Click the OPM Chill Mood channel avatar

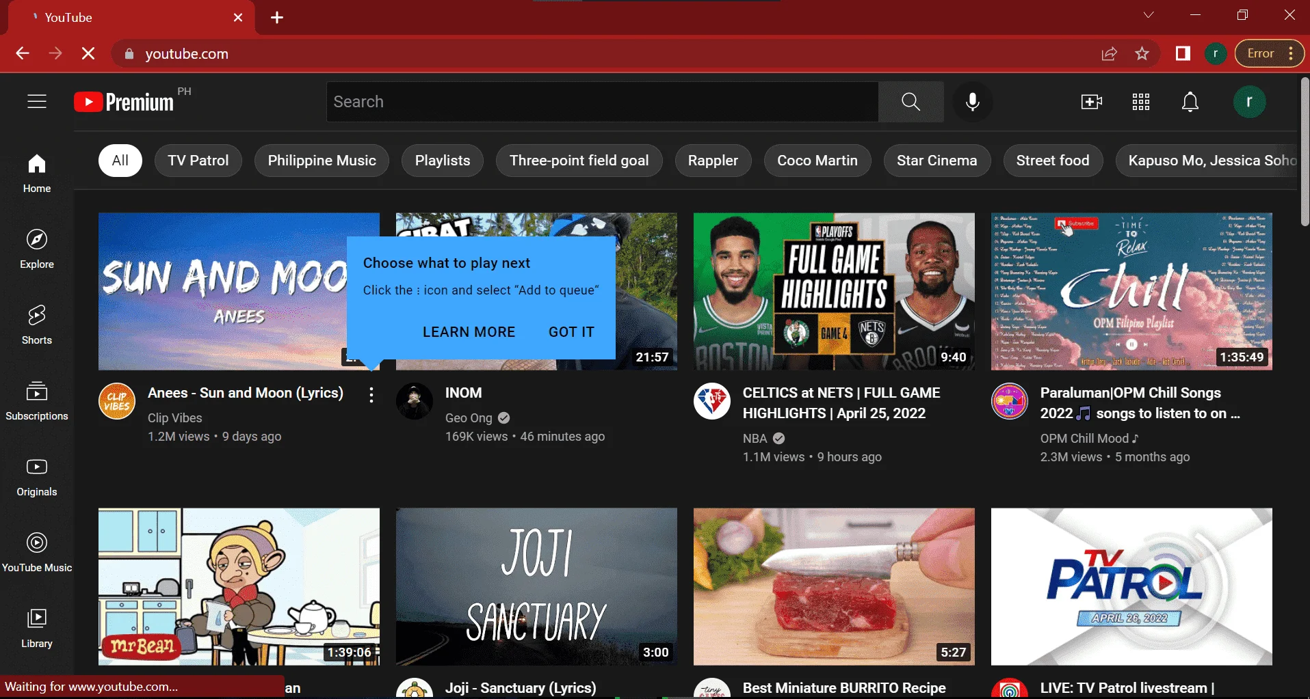pyautogui.click(x=1010, y=401)
